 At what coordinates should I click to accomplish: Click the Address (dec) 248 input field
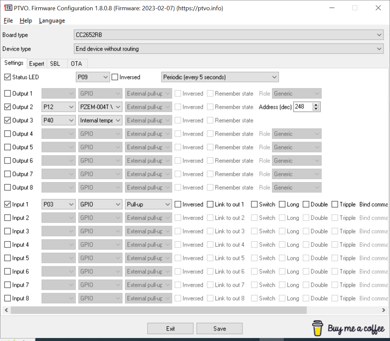303,107
